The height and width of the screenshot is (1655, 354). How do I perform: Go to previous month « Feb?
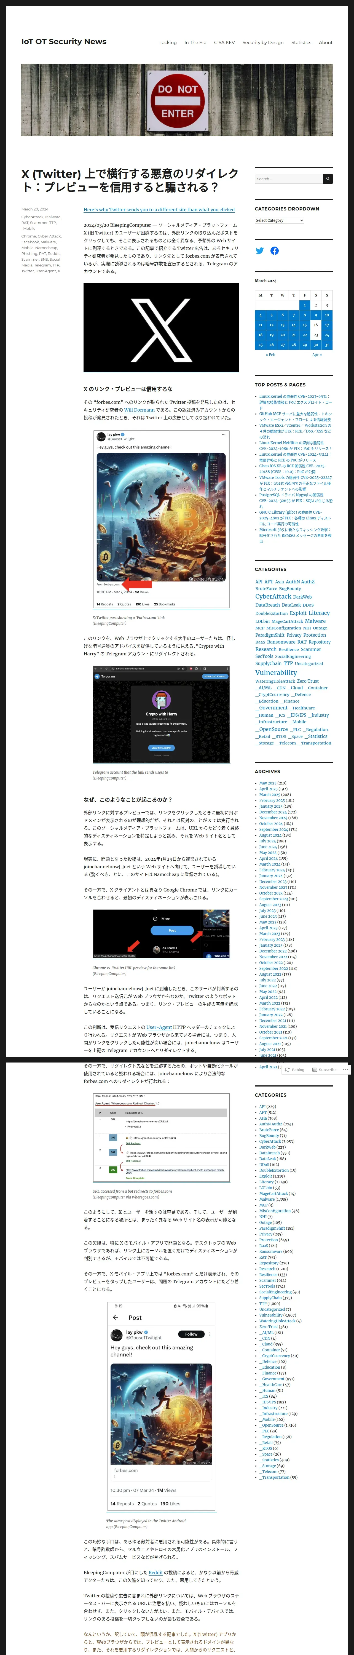click(271, 355)
